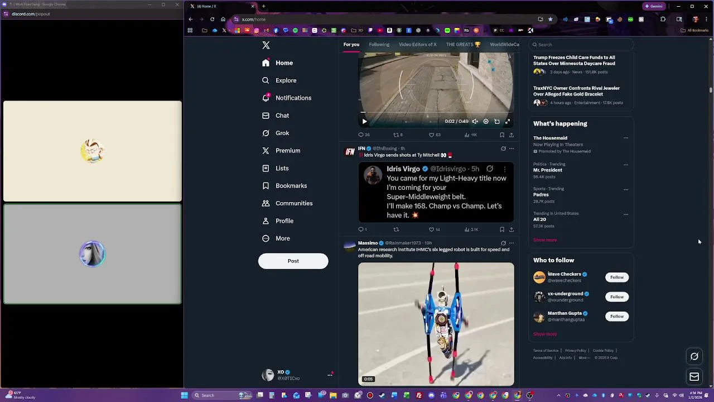Open account menu dots beside XO
Screen dimensions: 714x402
(330, 375)
